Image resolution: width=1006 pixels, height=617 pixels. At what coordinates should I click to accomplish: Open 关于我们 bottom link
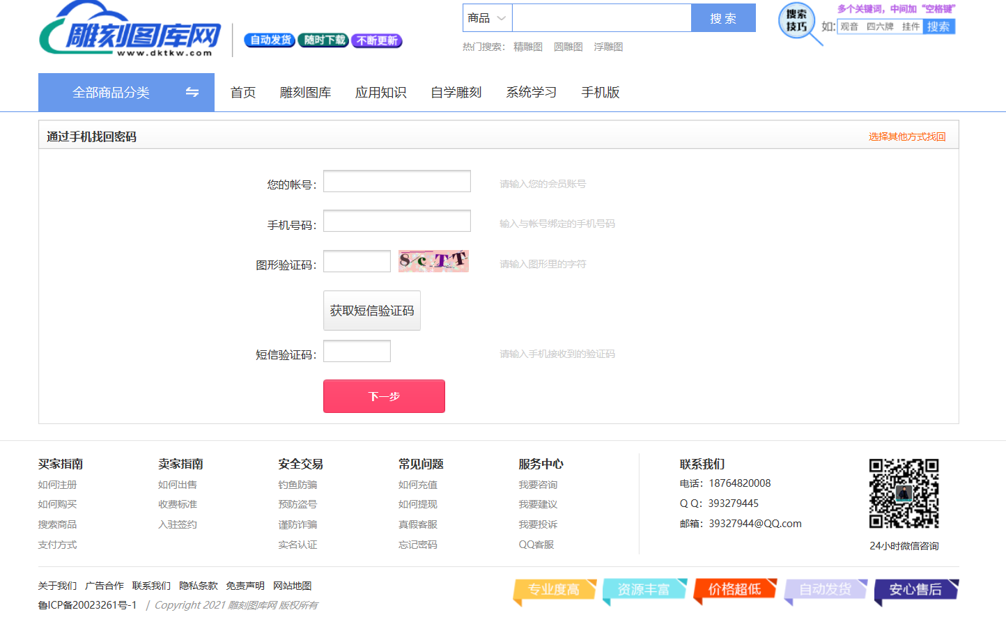coord(57,586)
